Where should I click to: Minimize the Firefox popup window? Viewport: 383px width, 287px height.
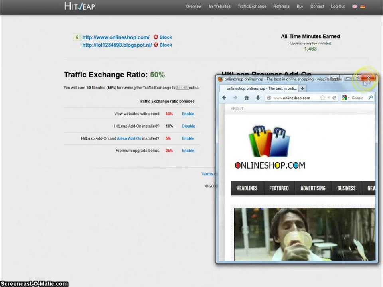[x=348, y=78]
